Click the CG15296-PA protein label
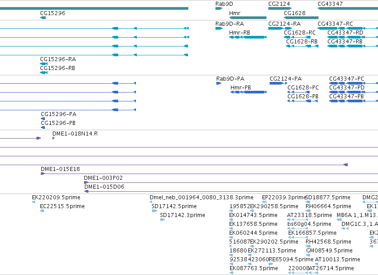The height and width of the screenshot is (275, 378). tap(59, 114)
